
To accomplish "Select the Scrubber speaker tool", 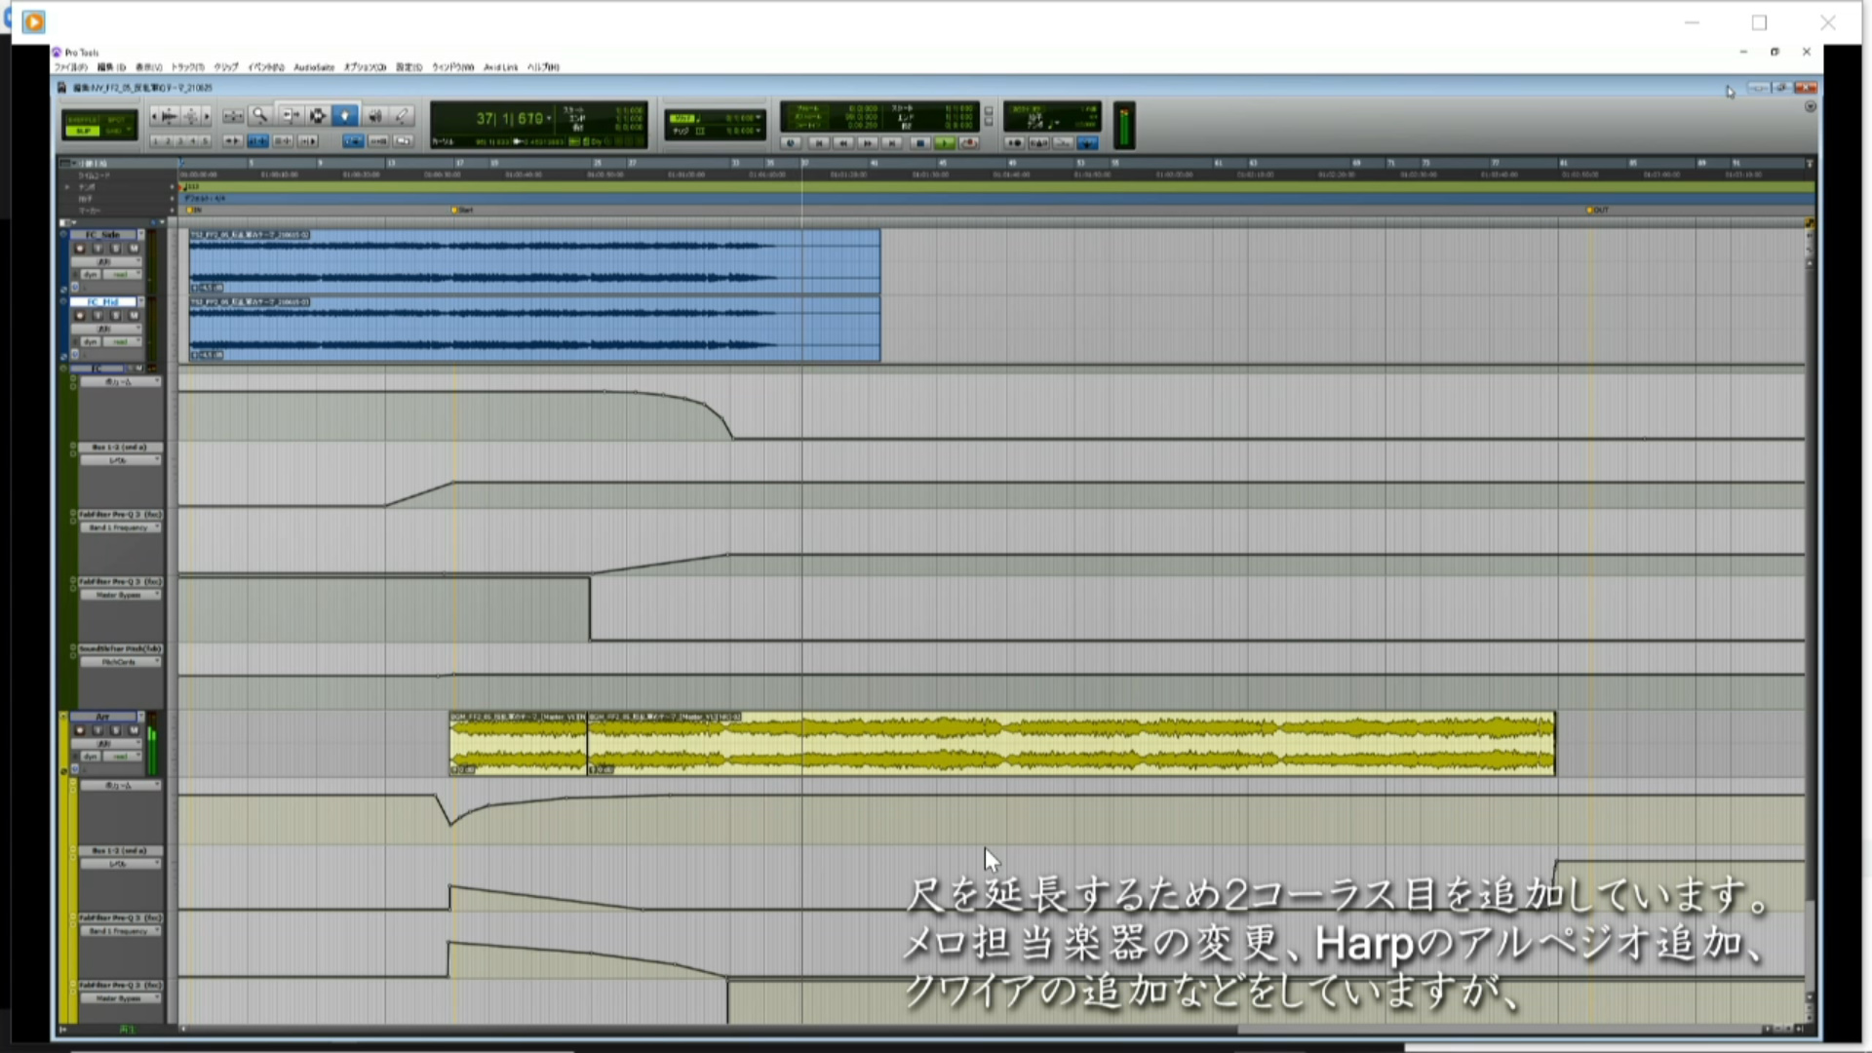I will tap(375, 115).
